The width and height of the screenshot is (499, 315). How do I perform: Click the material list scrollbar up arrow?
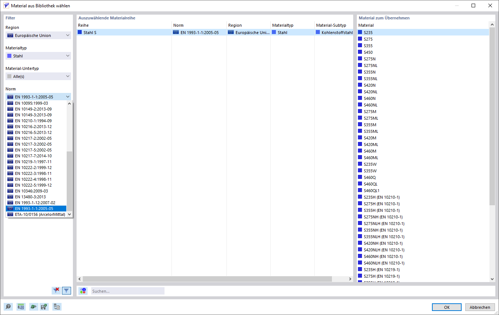492,25
